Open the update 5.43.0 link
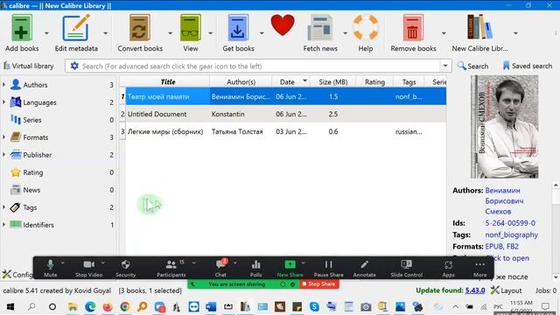This screenshot has height=315, width=560. pyautogui.click(x=475, y=290)
